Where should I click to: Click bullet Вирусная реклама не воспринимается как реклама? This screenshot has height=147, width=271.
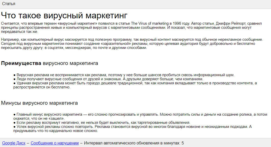pyautogui.click(x=124, y=75)
